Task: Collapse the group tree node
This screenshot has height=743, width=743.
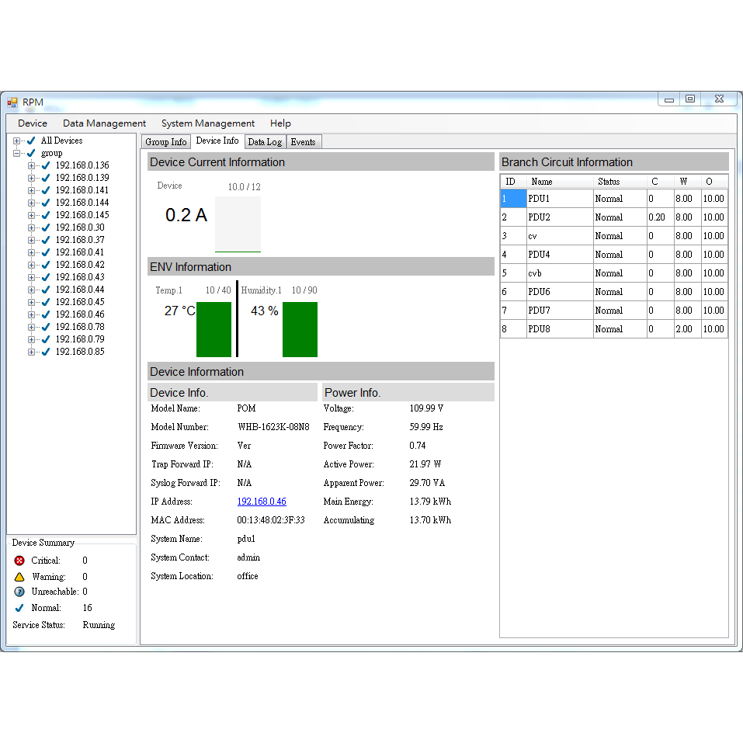Action: [x=16, y=153]
